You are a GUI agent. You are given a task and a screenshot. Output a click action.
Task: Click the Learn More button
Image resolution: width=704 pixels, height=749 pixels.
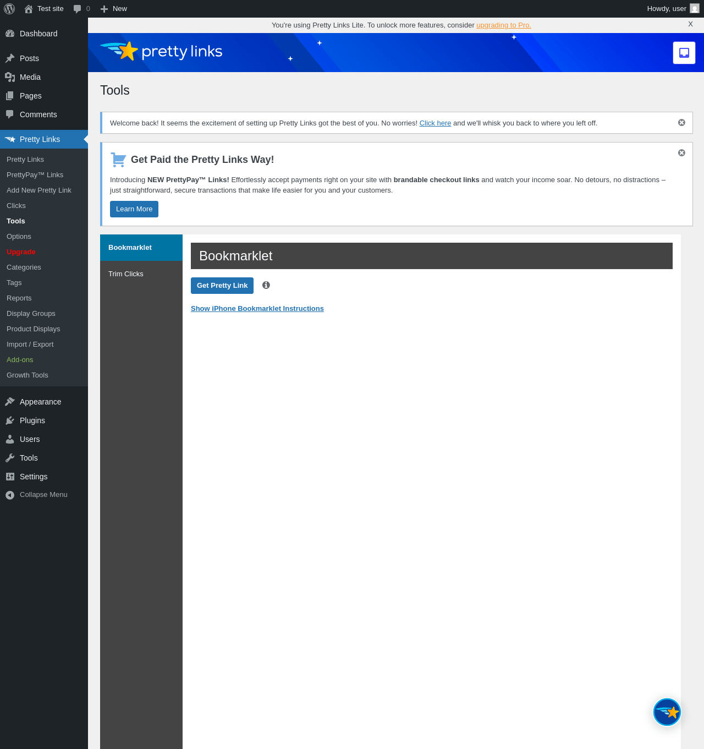coord(134,209)
